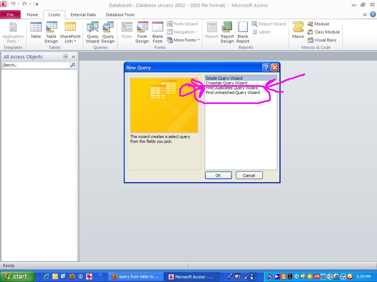Switch to the Firefox query taskbar window
The width and height of the screenshot is (377, 282).
click(136, 276)
